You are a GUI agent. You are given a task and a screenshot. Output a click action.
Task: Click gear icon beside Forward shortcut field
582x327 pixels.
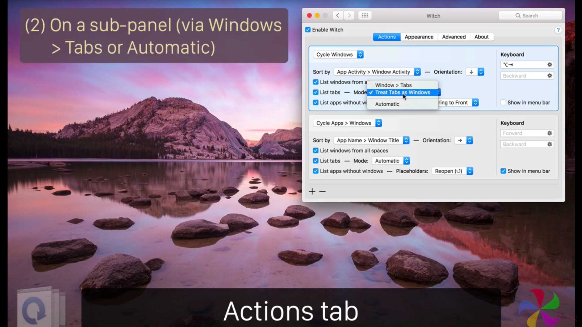pos(550,133)
